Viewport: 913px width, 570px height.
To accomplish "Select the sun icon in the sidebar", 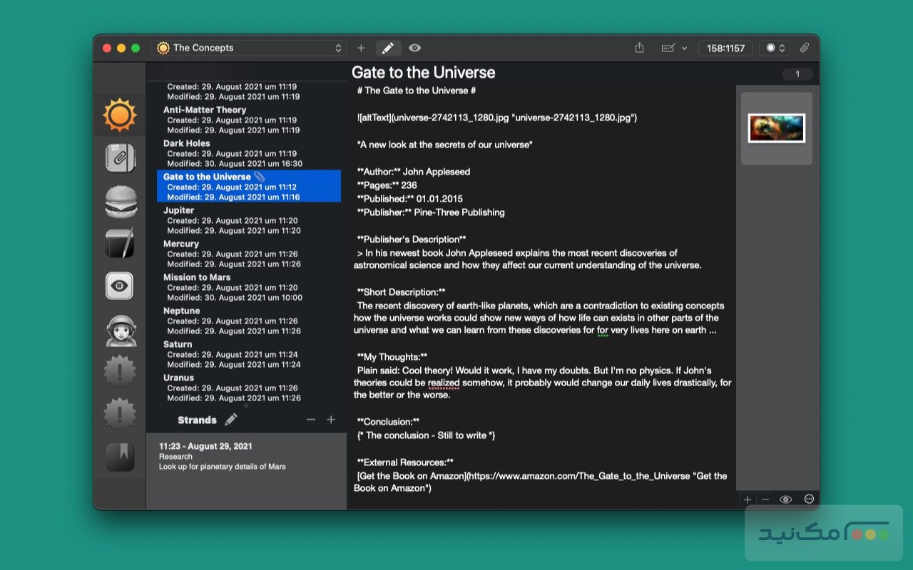I will pos(119,114).
